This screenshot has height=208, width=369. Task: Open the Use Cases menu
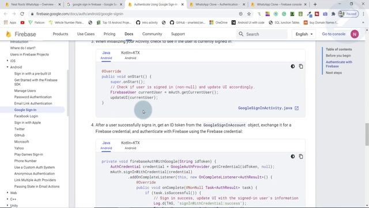point(86,34)
